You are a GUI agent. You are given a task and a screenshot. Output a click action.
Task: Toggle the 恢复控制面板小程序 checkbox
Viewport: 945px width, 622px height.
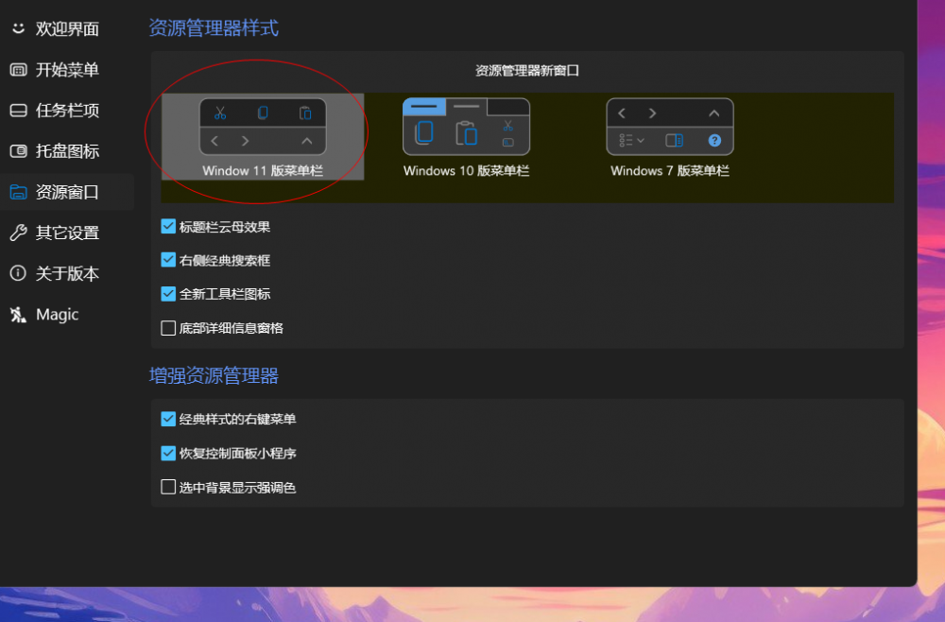(x=169, y=453)
